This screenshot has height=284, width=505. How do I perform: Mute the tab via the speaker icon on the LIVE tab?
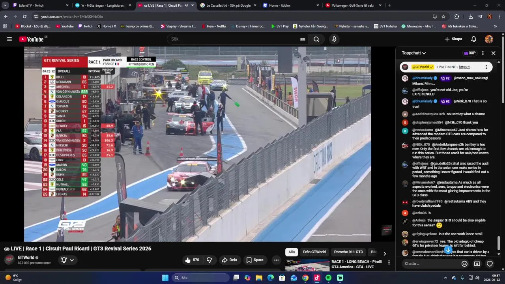[186, 6]
